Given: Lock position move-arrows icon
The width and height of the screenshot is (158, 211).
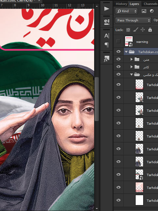Looking at the screenshot, I should coord(143,30).
